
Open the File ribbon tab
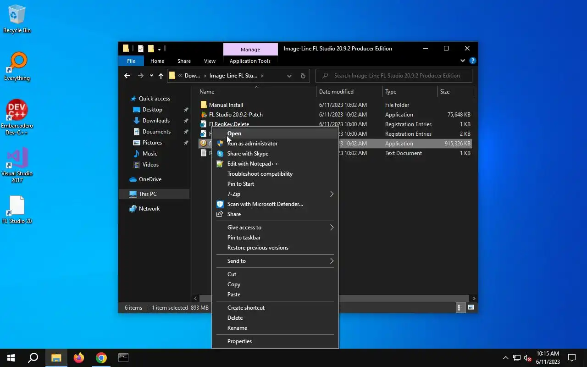tap(131, 61)
